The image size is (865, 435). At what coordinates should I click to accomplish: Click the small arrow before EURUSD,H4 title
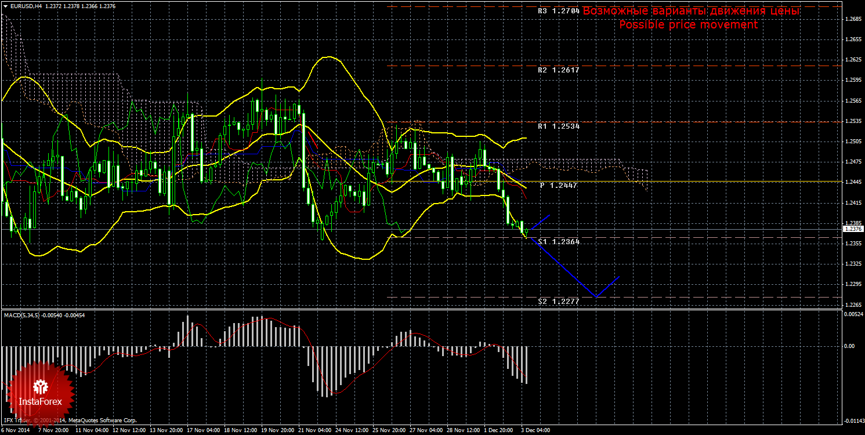5,5
